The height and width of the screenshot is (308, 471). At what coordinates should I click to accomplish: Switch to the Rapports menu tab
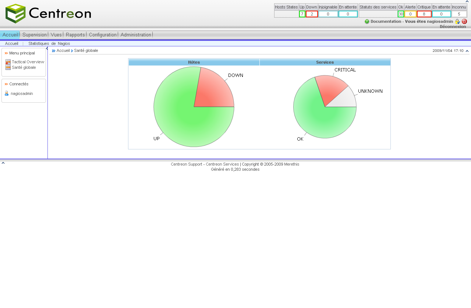point(75,35)
